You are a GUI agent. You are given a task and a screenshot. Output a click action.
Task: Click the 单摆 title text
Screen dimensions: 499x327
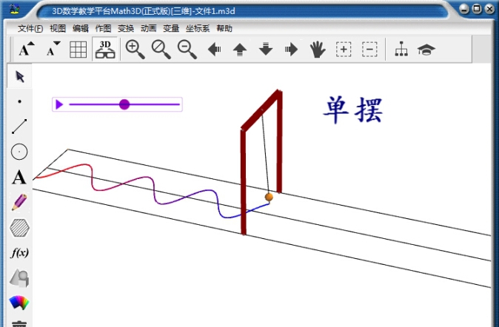[353, 110]
